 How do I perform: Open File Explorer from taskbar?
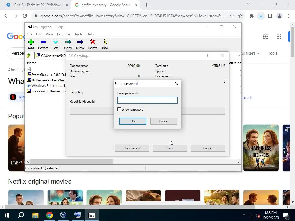[x=35, y=215]
